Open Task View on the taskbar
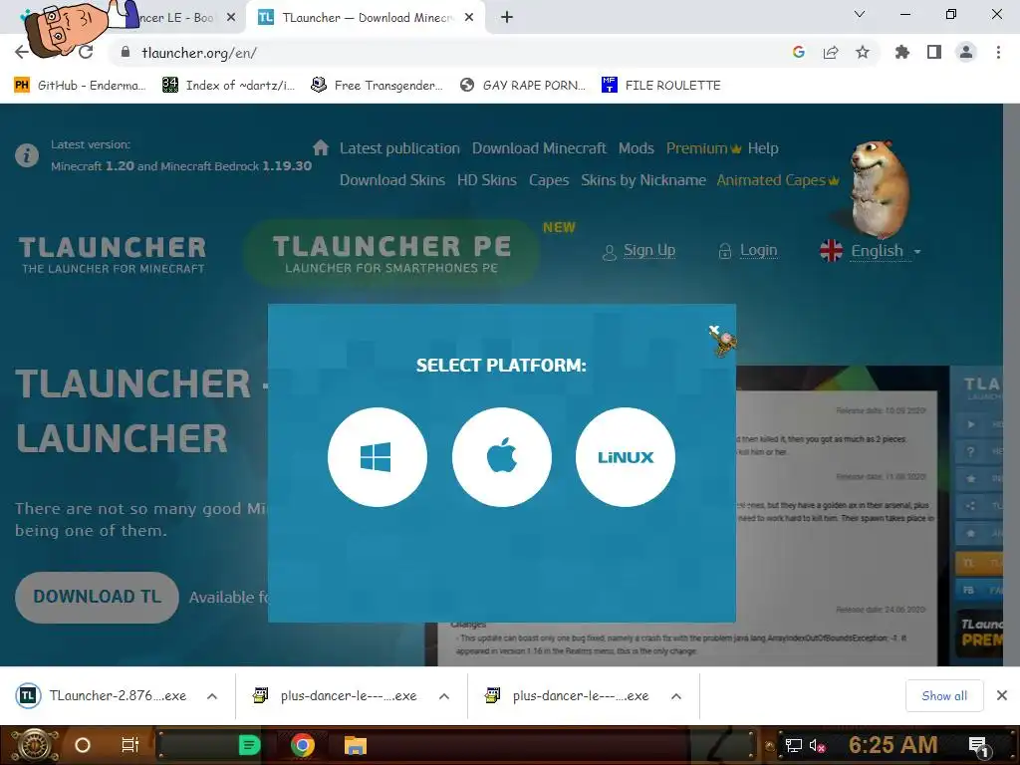 click(x=130, y=745)
